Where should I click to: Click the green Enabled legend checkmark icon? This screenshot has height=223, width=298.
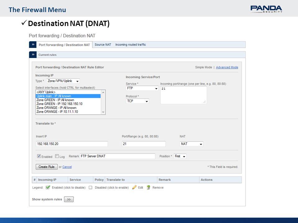(48, 187)
